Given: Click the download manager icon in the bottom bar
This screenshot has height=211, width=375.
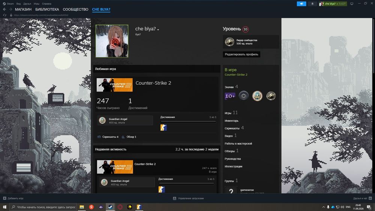Looking at the screenshot, I should coord(175,198).
